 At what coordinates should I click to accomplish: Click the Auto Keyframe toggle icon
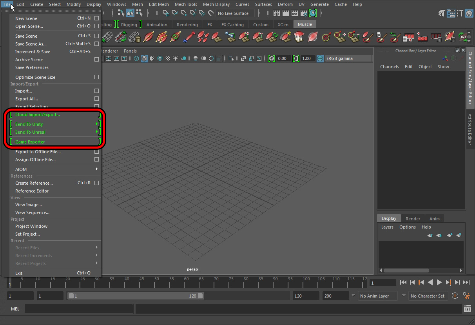pos(455,296)
